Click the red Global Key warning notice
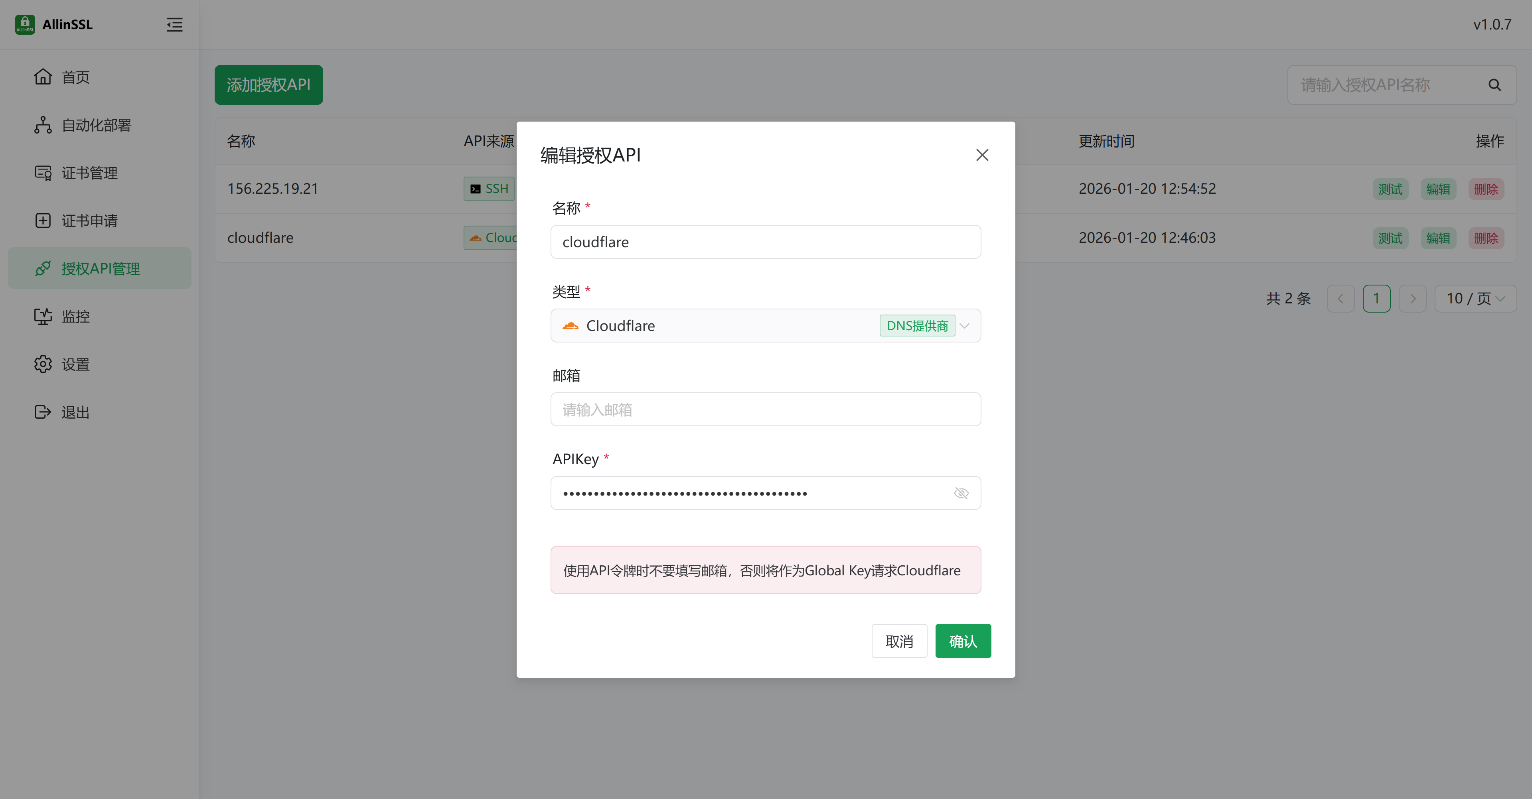1532x799 pixels. (x=766, y=570)
